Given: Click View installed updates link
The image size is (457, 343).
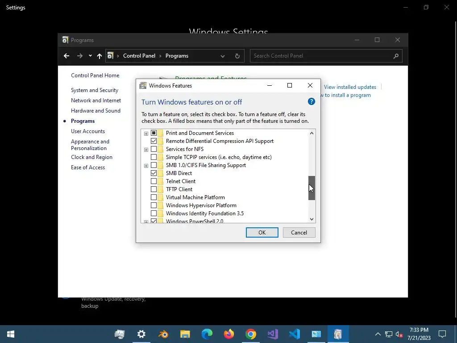Looking at the screenshot, I should [350, 87].
